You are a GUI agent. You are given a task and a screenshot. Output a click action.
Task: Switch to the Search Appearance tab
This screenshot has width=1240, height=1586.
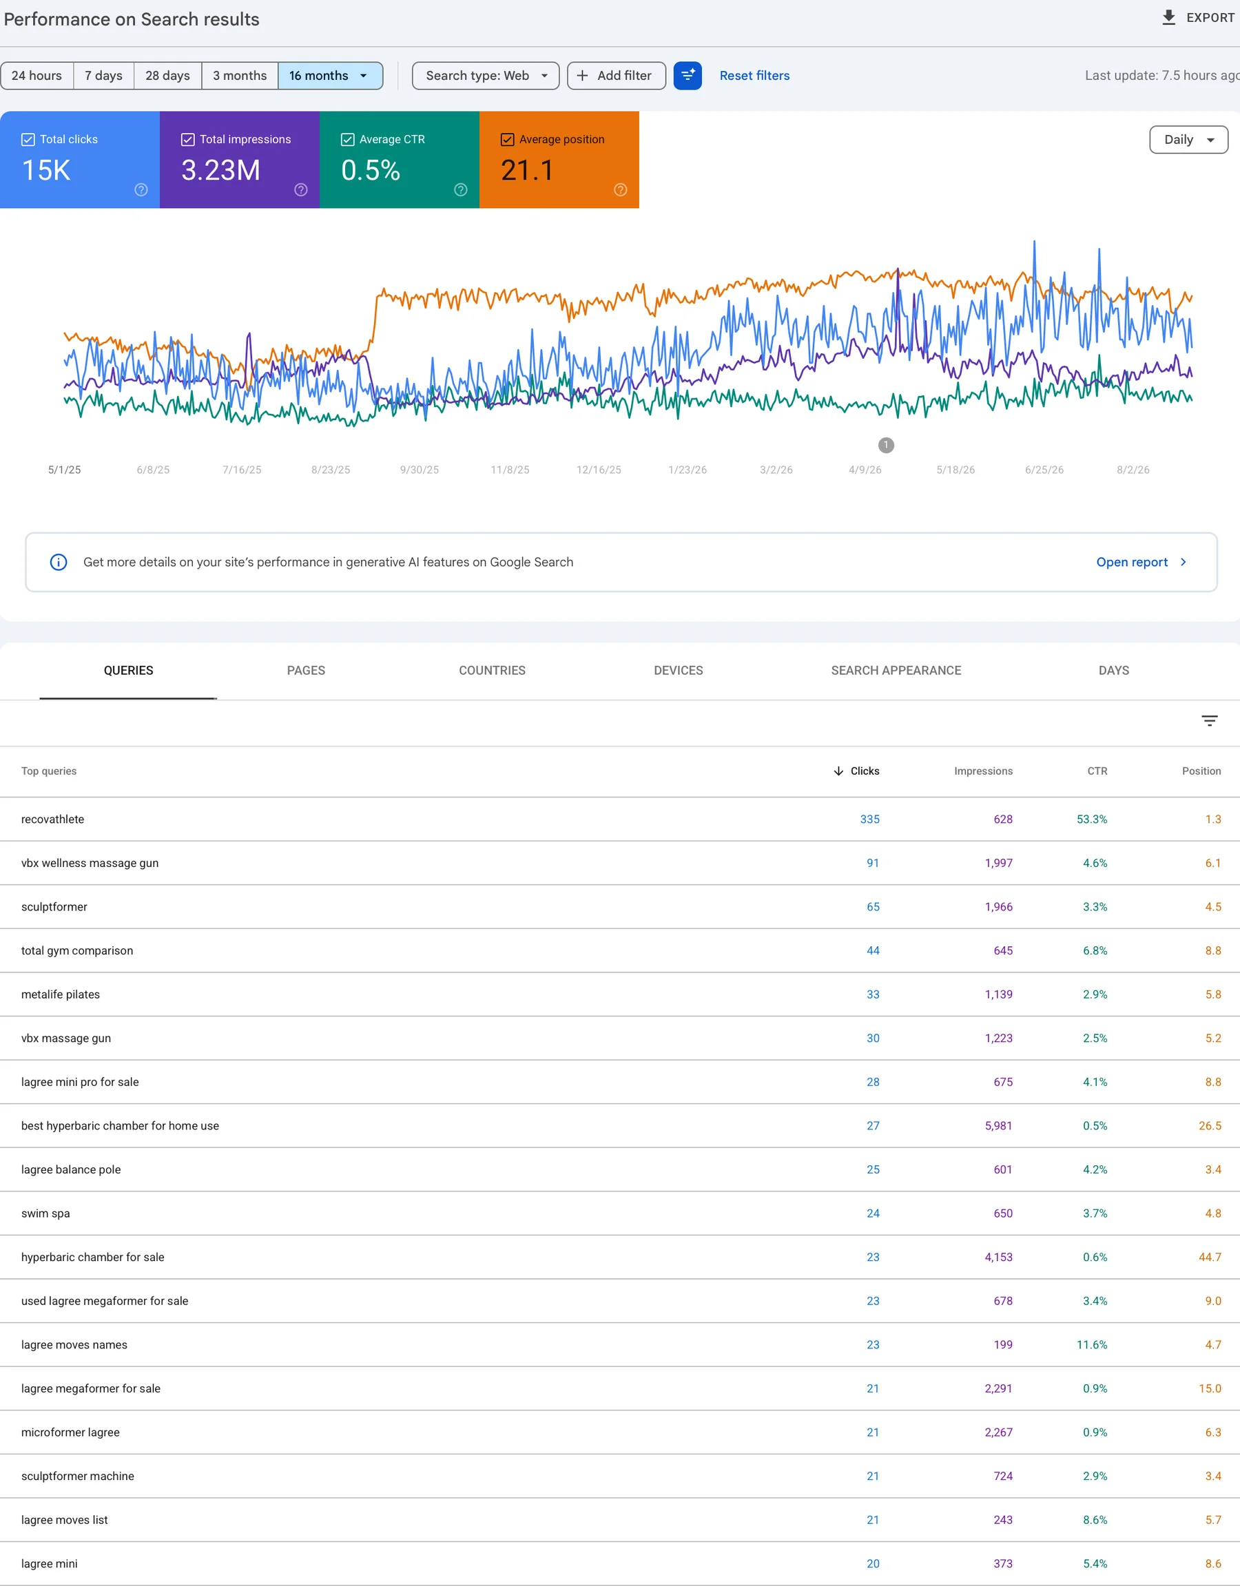896,670
